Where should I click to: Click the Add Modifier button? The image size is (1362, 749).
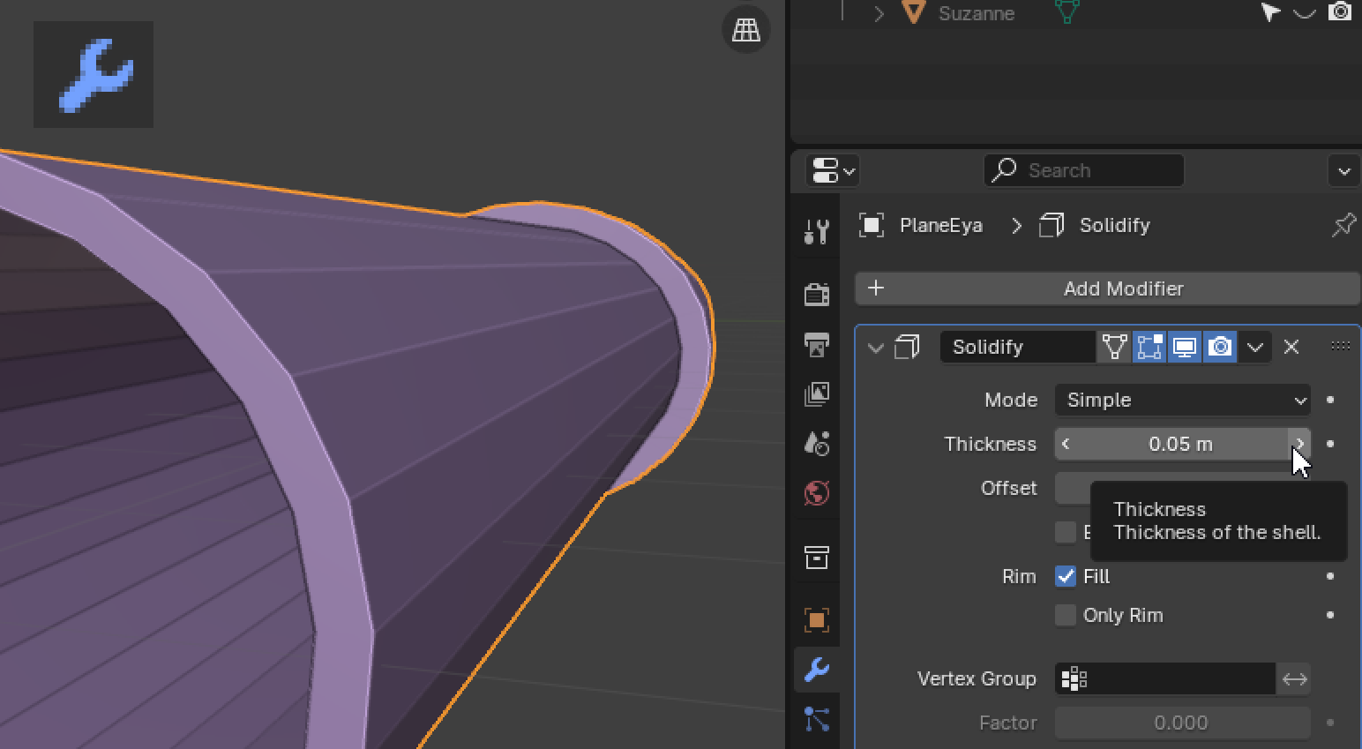1107,288
